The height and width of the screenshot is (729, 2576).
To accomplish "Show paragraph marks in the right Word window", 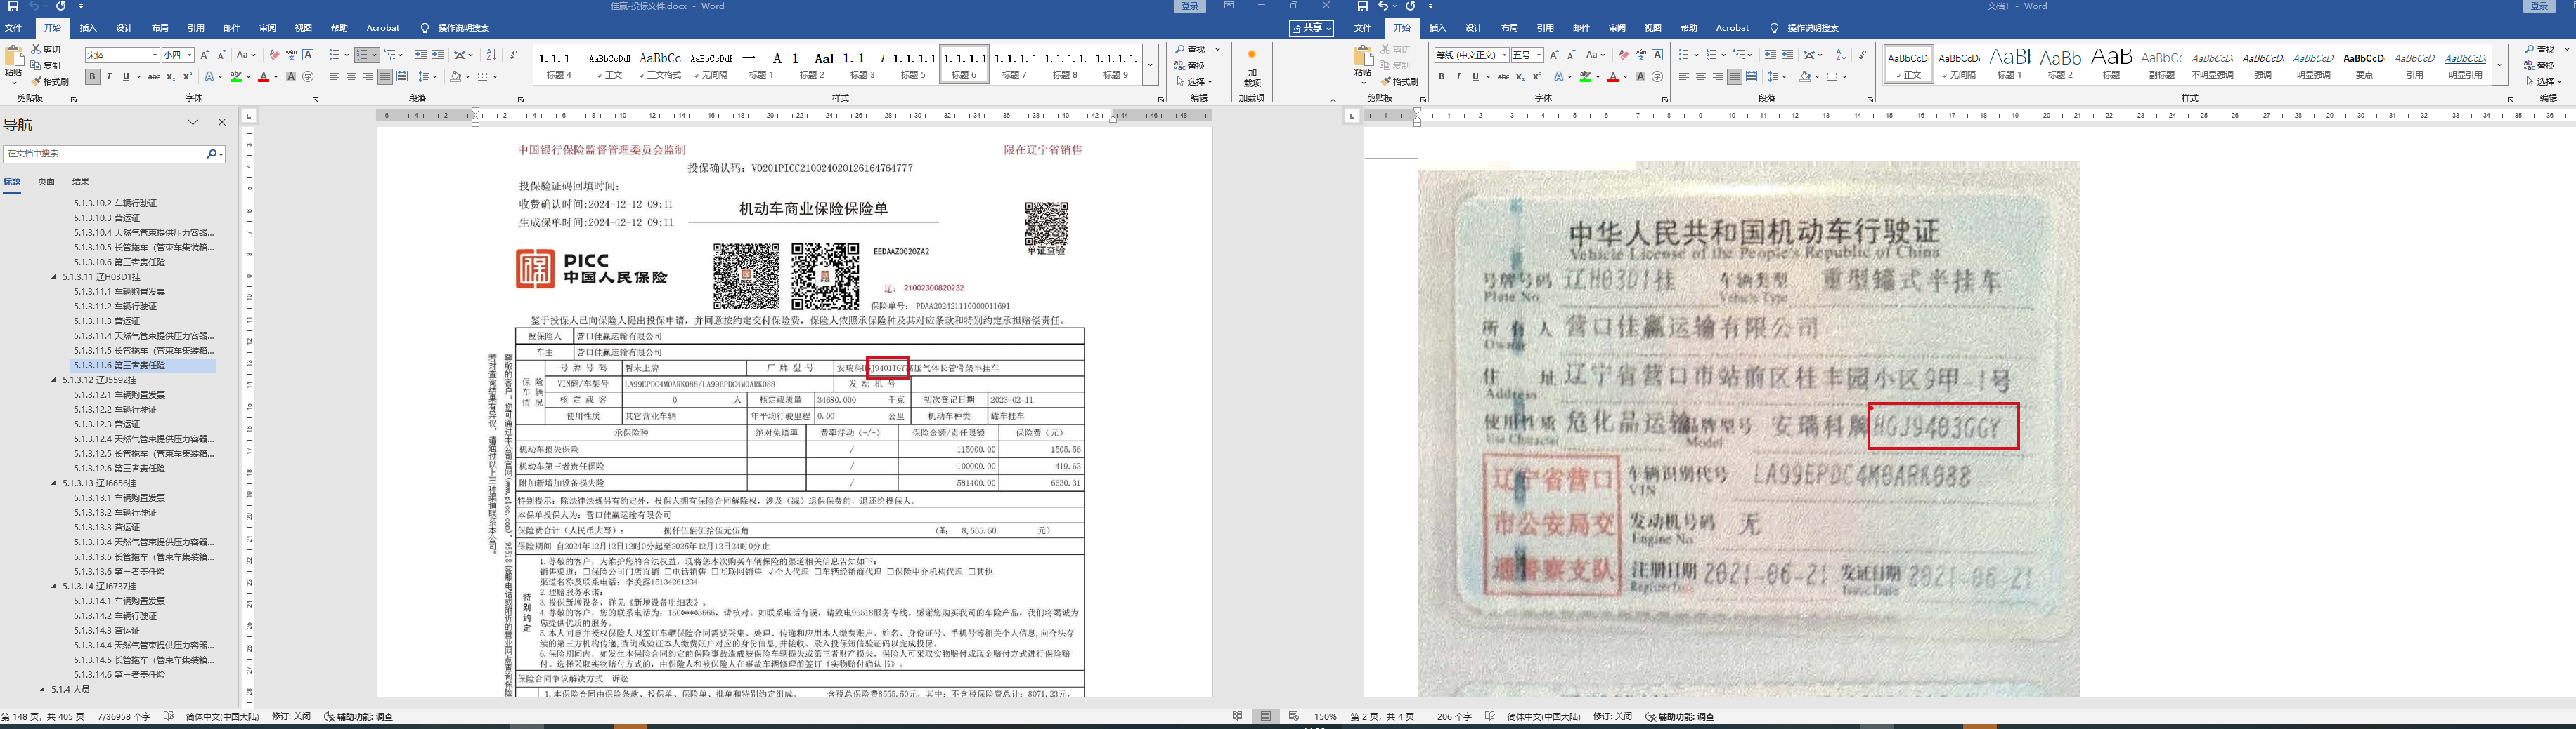I will (x=1863, y=55).
